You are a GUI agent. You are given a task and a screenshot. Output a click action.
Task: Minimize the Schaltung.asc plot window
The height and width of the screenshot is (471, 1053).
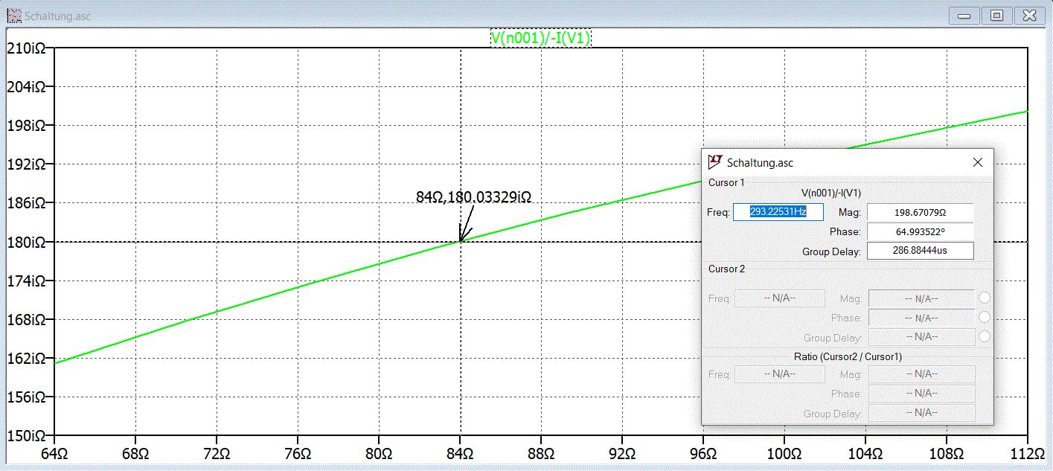(x=965, y=15)
